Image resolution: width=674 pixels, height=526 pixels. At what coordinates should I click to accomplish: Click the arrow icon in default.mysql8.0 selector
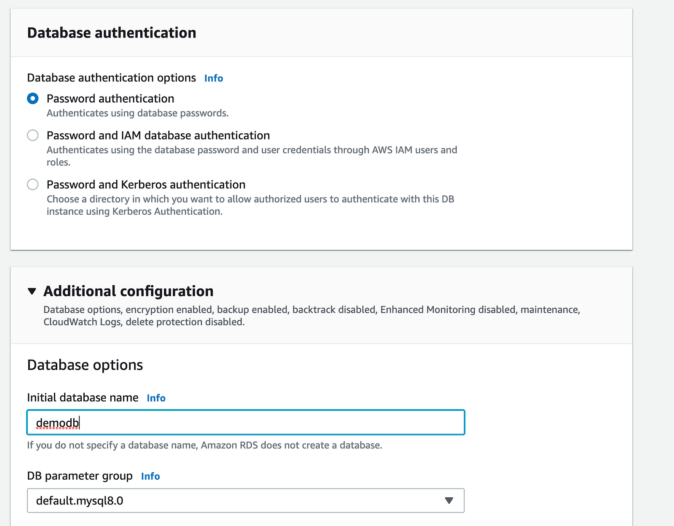449,501
